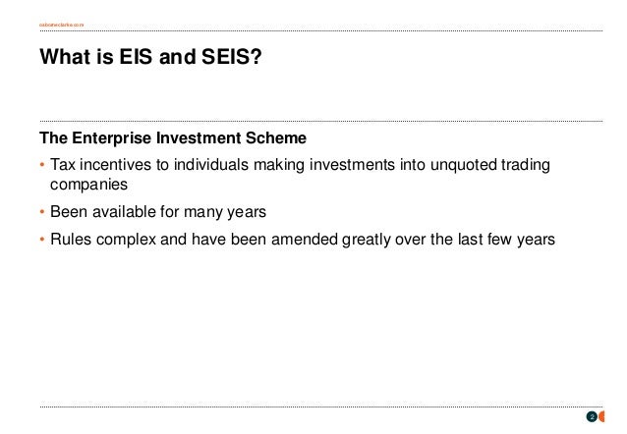Click the orange Osborne Clarke logo mark
Screen dimensions: 627x434
(x=601, y=416)
